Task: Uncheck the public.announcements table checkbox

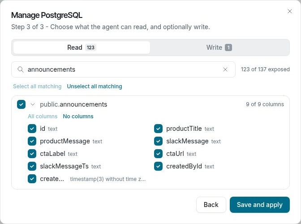Action: pos(21,104)
